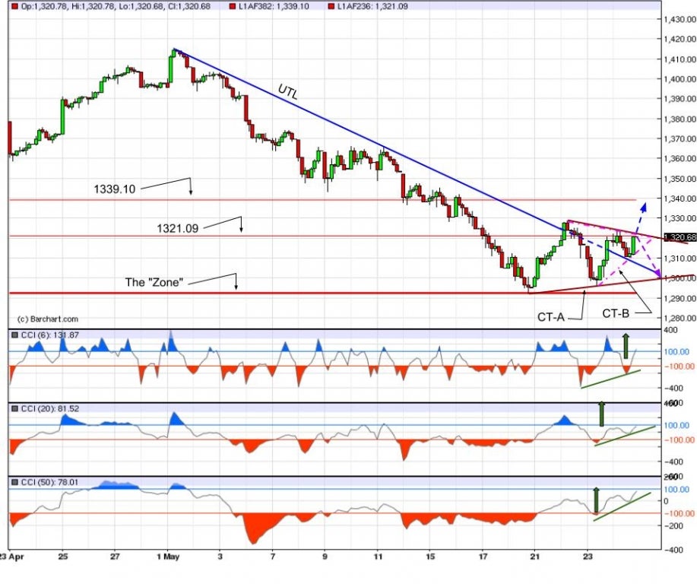This screenshot has height=584, width=697.
Task: Click the CCI (50): 78.01 indicator title
Action: [50, 482]
